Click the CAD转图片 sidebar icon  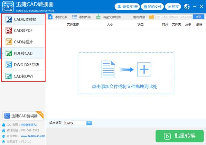tap(9, 42)
